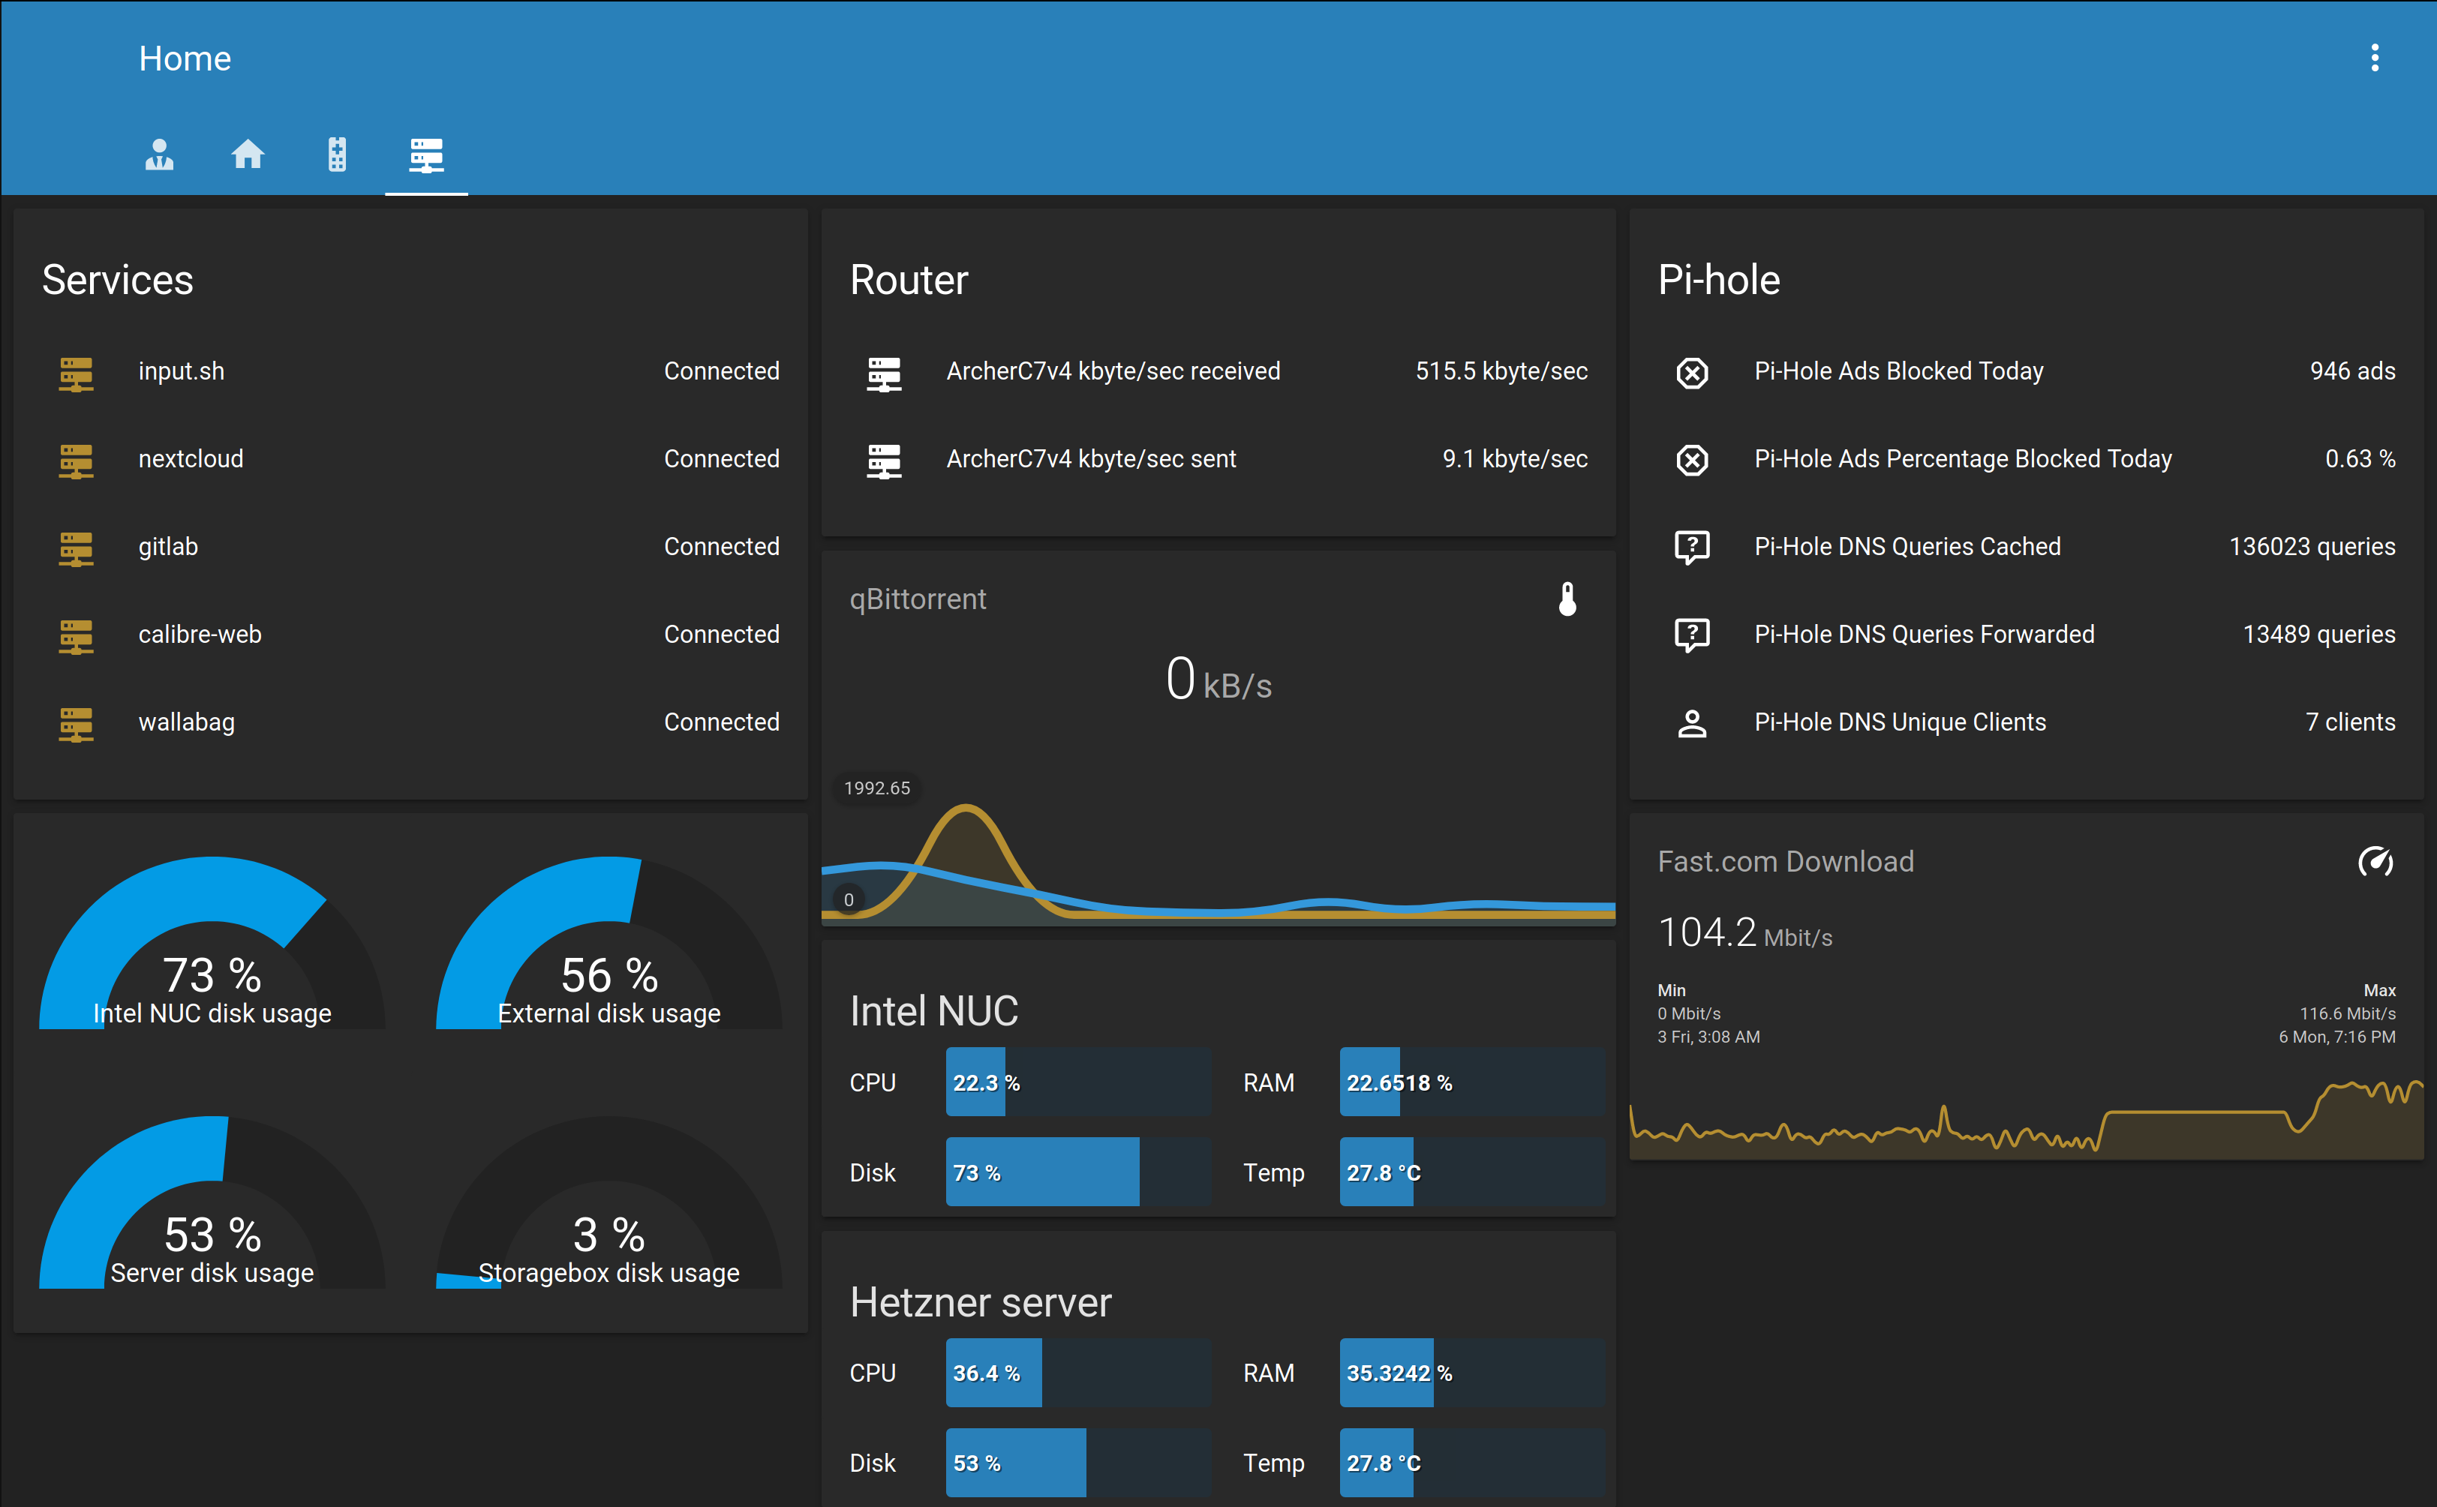
Task: Switch to the person view tab
Action: [160, 155]
